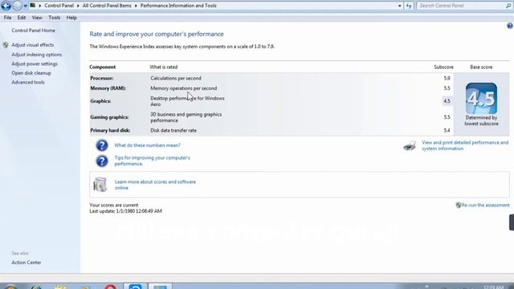Click the Graphics row label
The image size is (514, 289).
point(100,101)
